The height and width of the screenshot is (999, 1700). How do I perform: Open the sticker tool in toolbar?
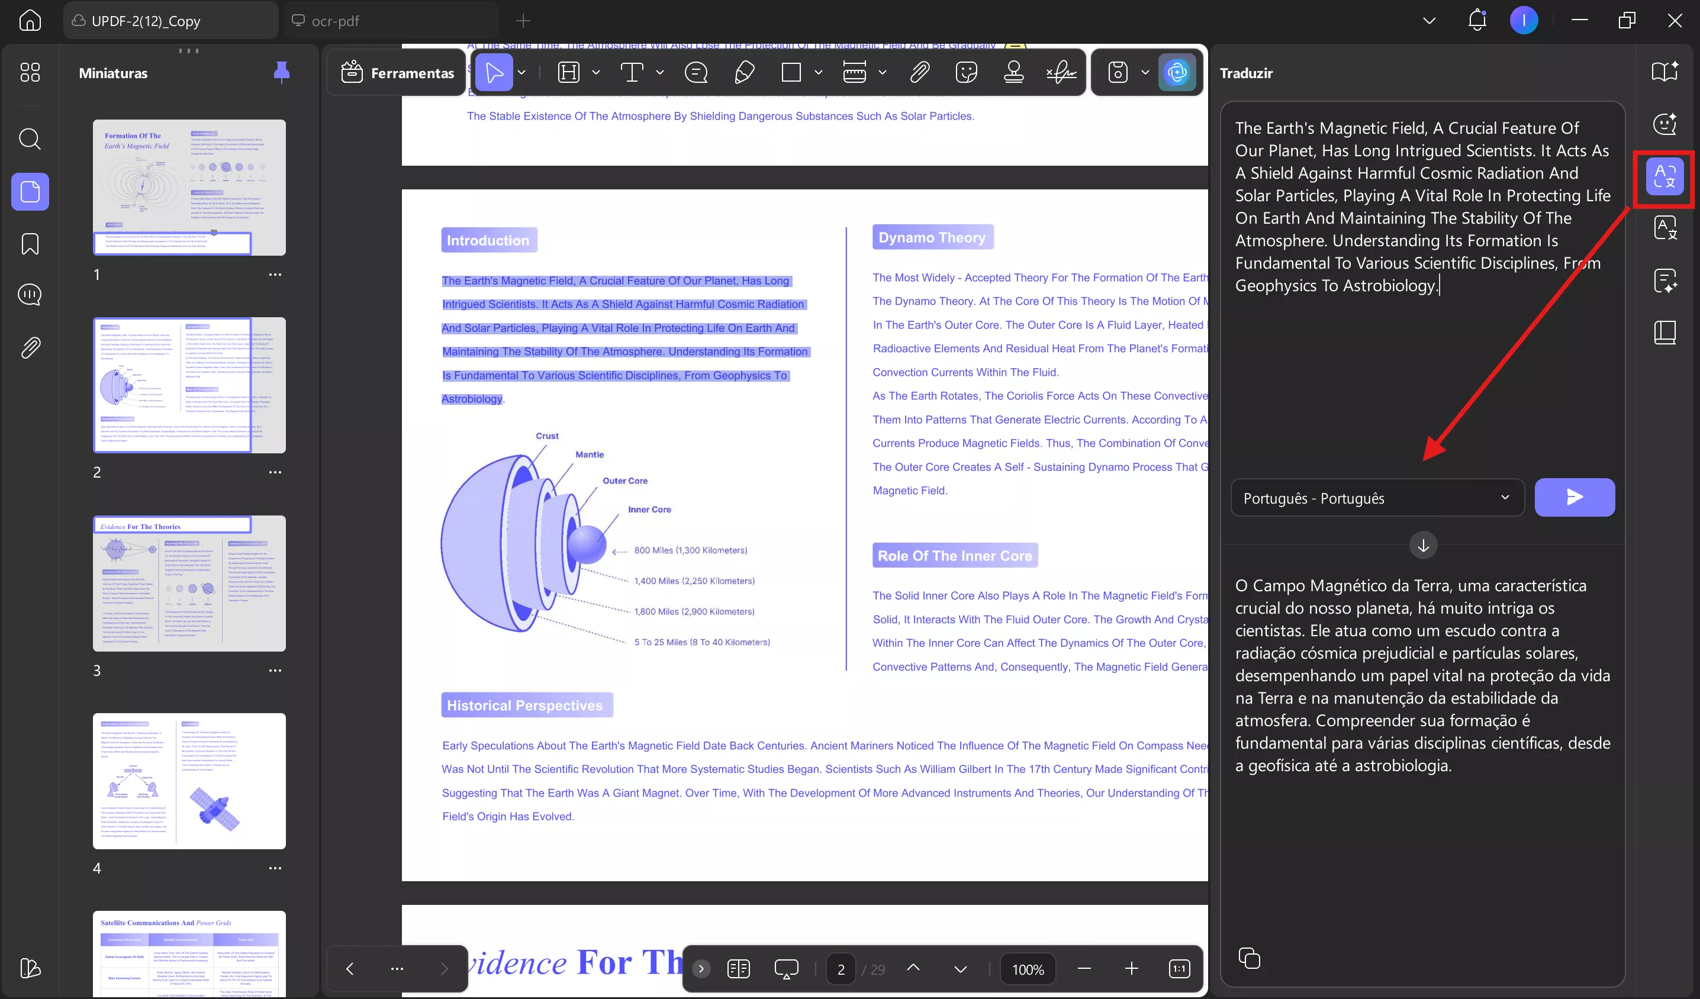click(966, 72)
